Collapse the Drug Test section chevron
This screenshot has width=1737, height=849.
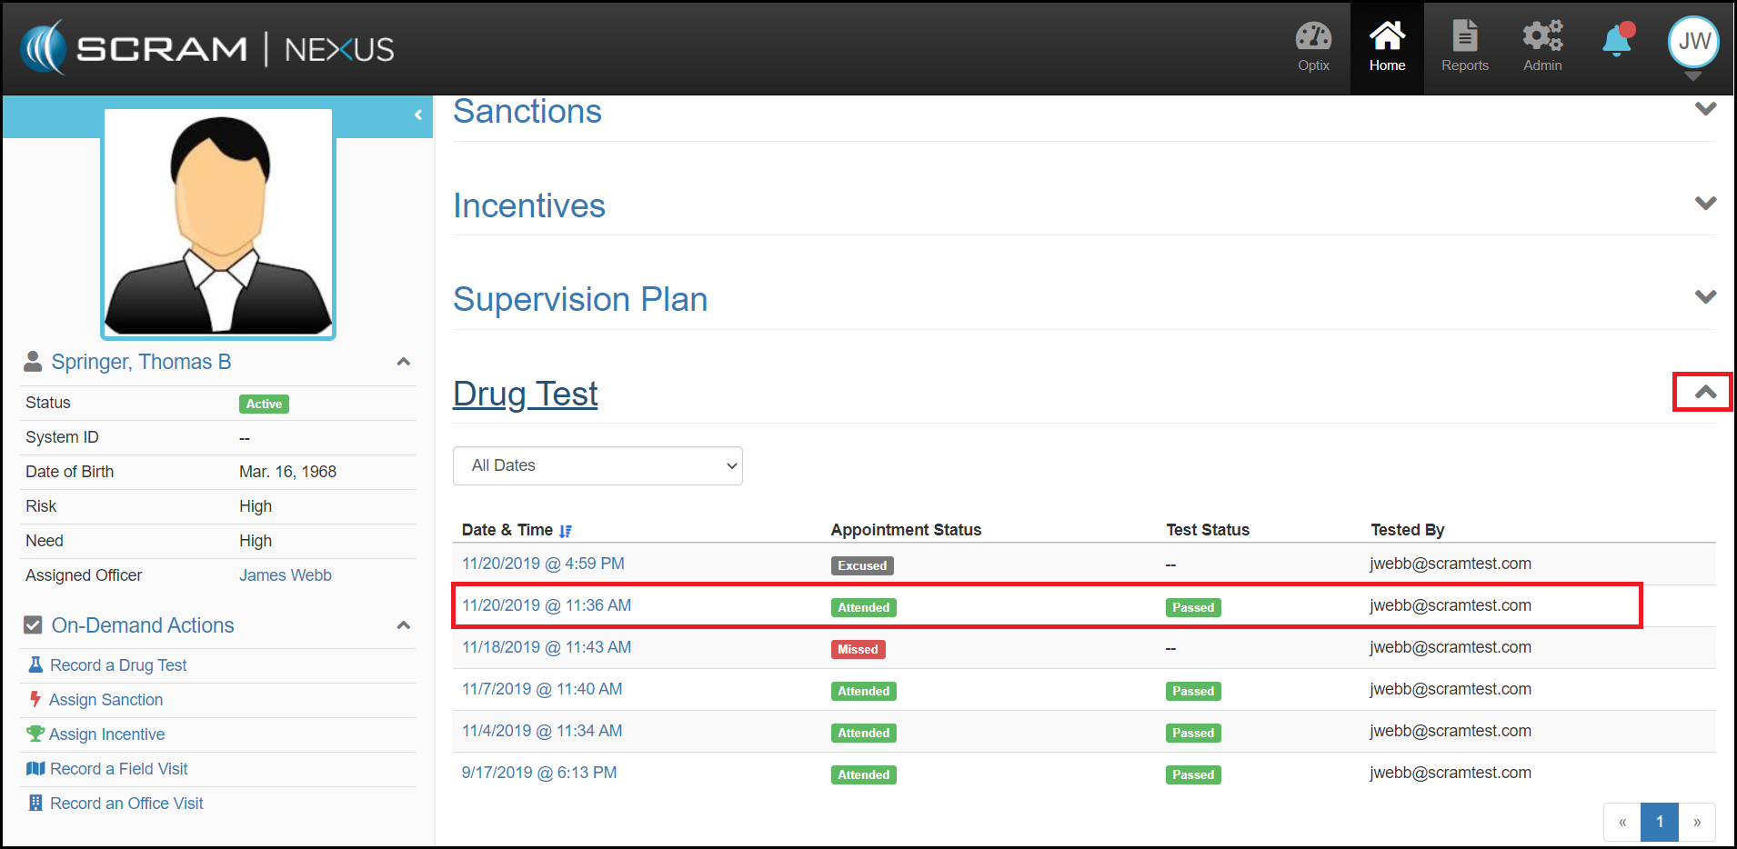(1705, 393)
